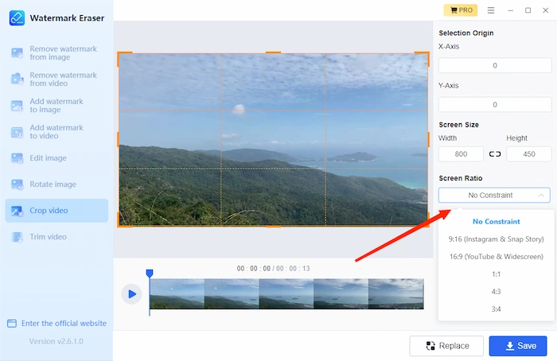The height and width of the screenshot is (361, 557).
Task: Save the cropped video
Action: [518, 346]
